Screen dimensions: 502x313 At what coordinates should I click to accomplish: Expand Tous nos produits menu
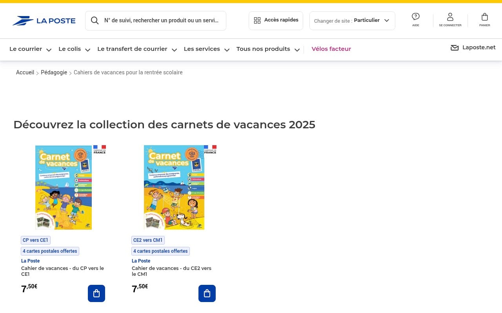coord(268,49)
